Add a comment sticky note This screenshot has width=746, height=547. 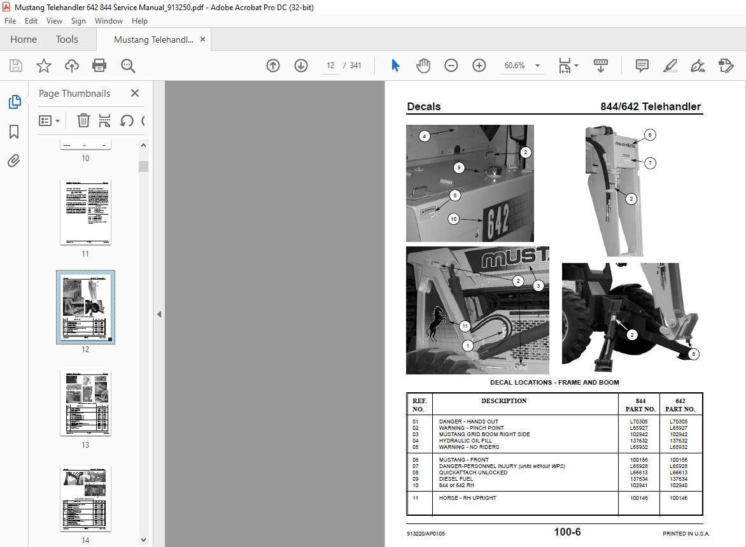[642, 66]
